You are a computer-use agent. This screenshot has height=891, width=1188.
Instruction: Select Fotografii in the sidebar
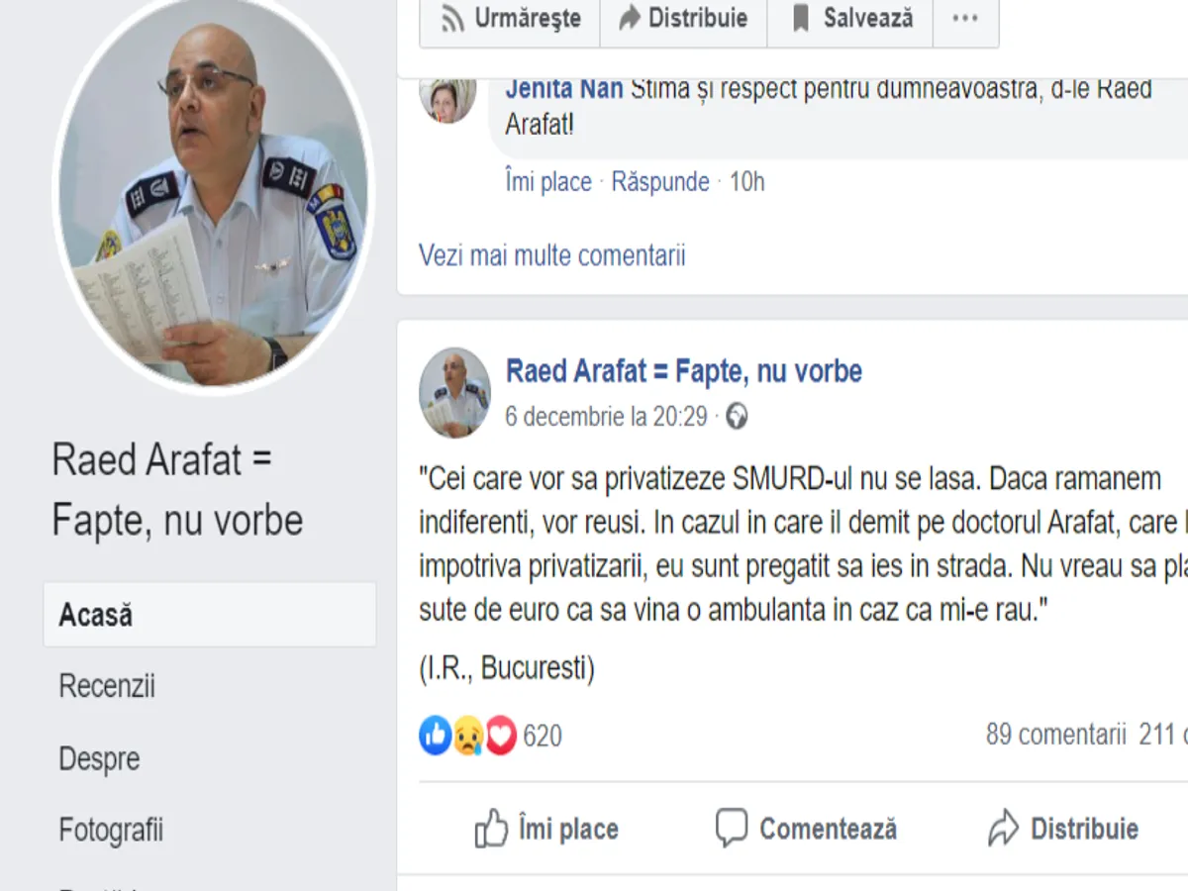pos(111,830)
